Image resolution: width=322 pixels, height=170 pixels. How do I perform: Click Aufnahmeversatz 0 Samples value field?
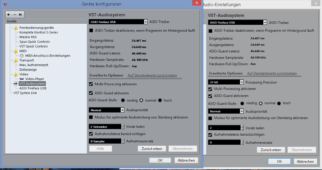click(105, 141)
